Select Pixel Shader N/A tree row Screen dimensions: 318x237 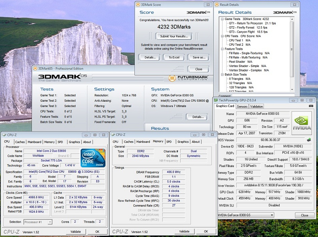(x=241, y=62)
